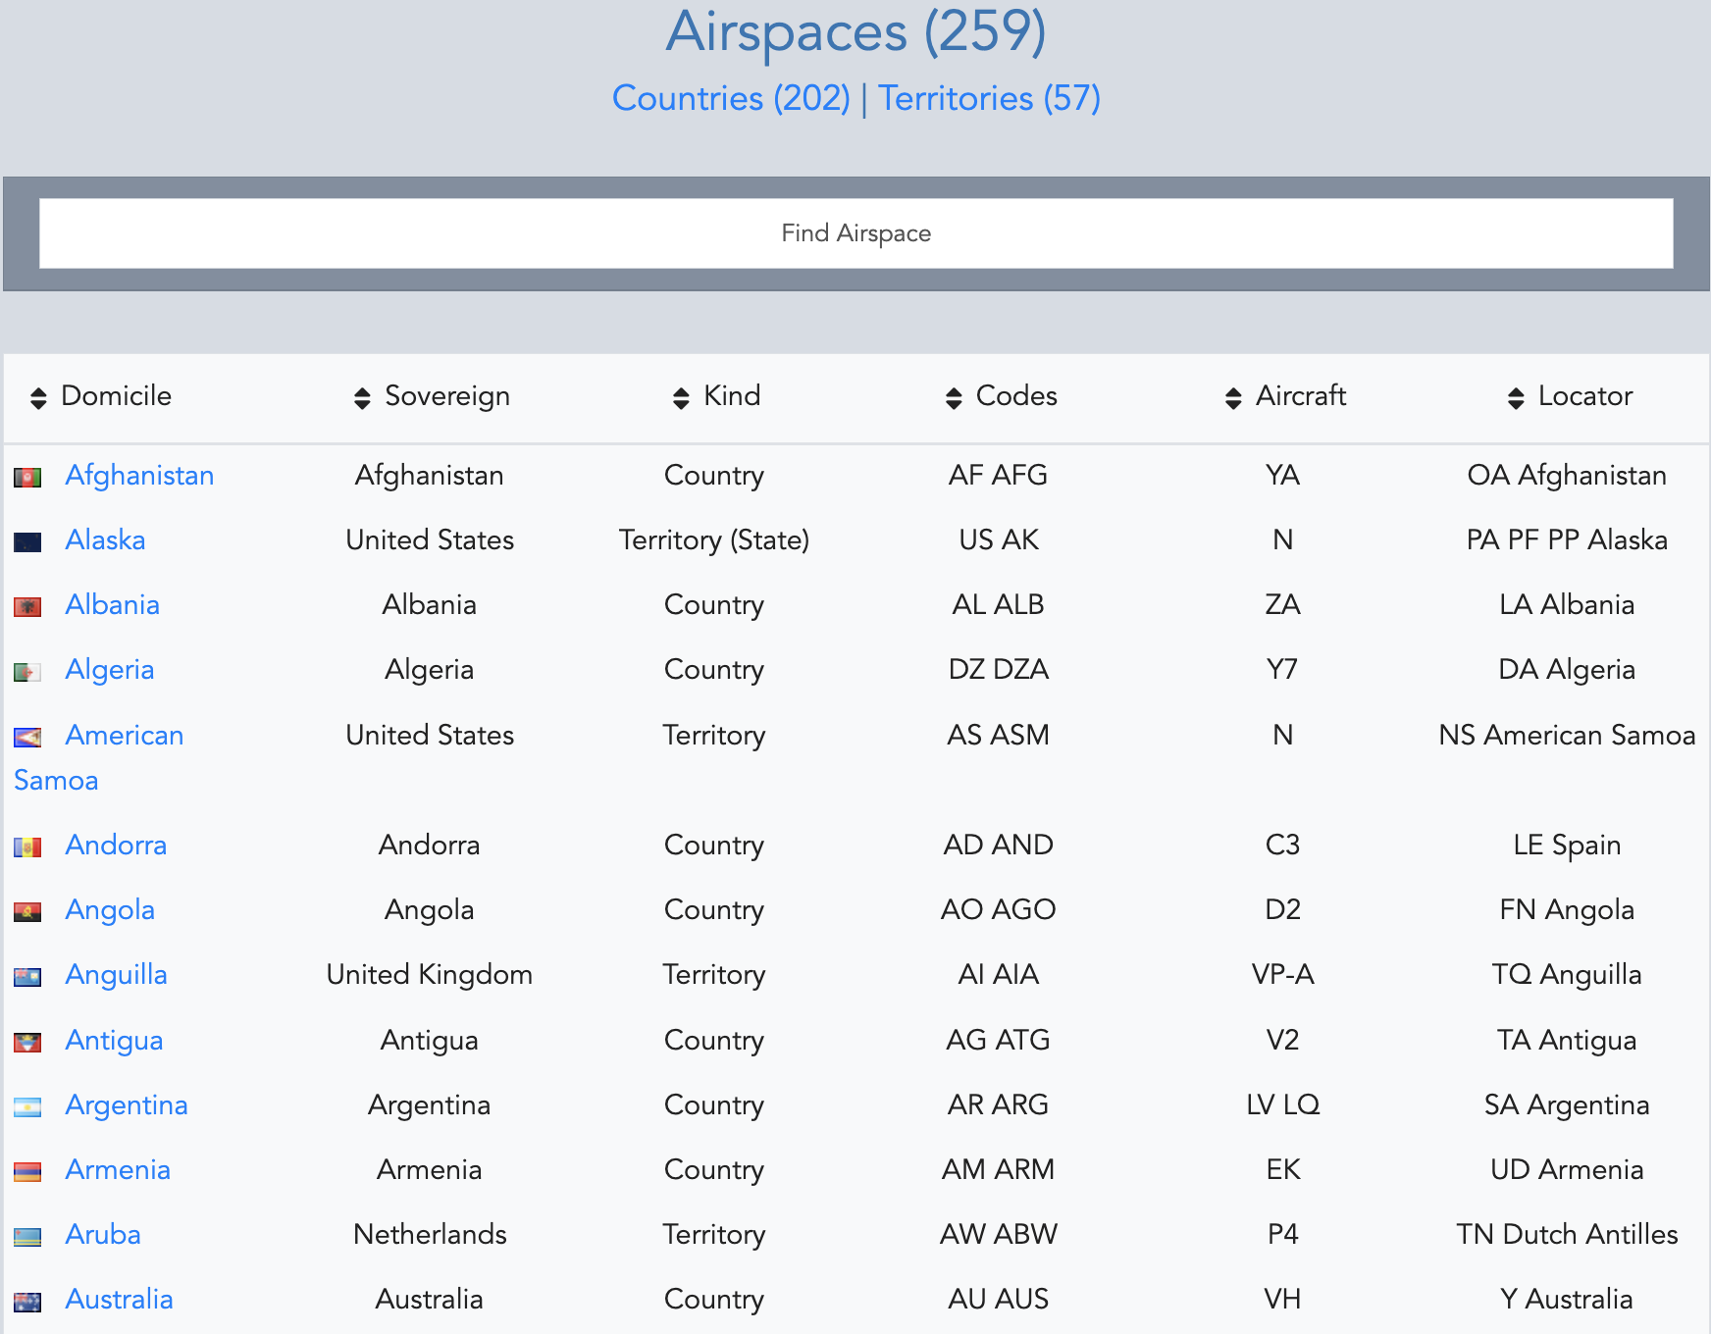Toggle sort order on the Codes column
Viewport: 1711px width, 1334px height.
coord(953,396)
